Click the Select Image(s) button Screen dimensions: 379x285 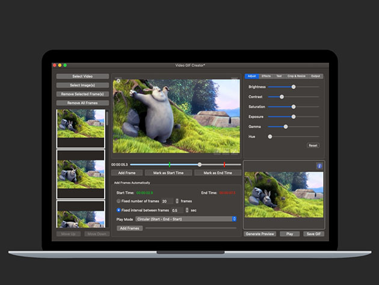[82, 85]
